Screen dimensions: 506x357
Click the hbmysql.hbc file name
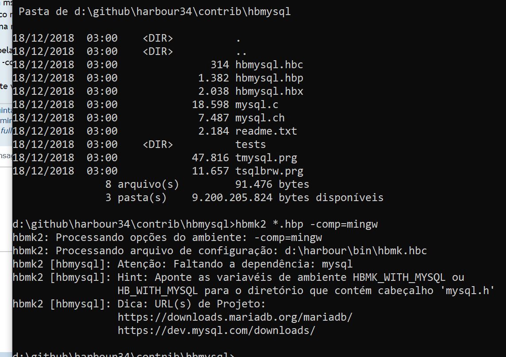tap(269, 65)
